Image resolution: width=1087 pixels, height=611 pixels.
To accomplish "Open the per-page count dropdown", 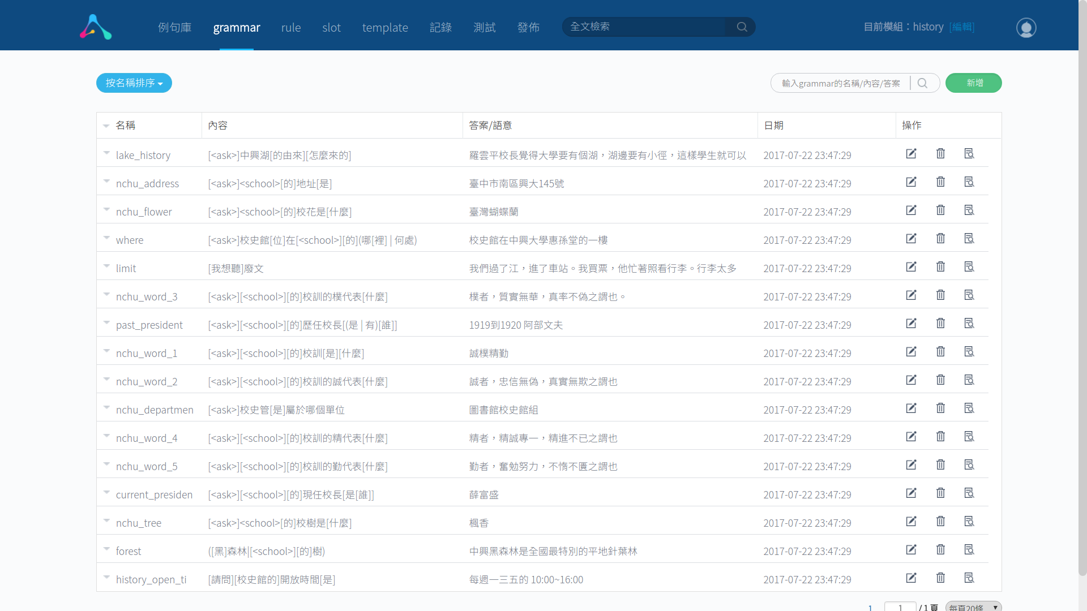I will (973, 606).
